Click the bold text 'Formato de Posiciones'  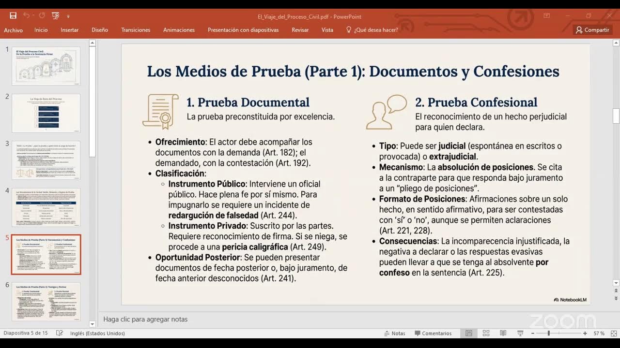point(422,199)
